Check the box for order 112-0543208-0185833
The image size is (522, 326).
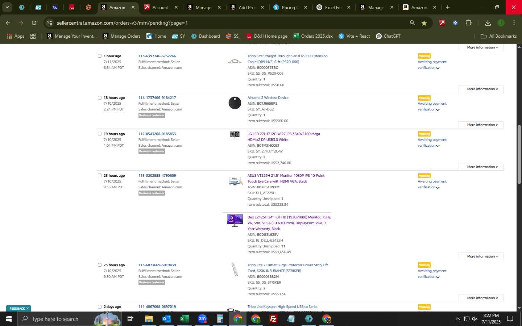point(100,134)
